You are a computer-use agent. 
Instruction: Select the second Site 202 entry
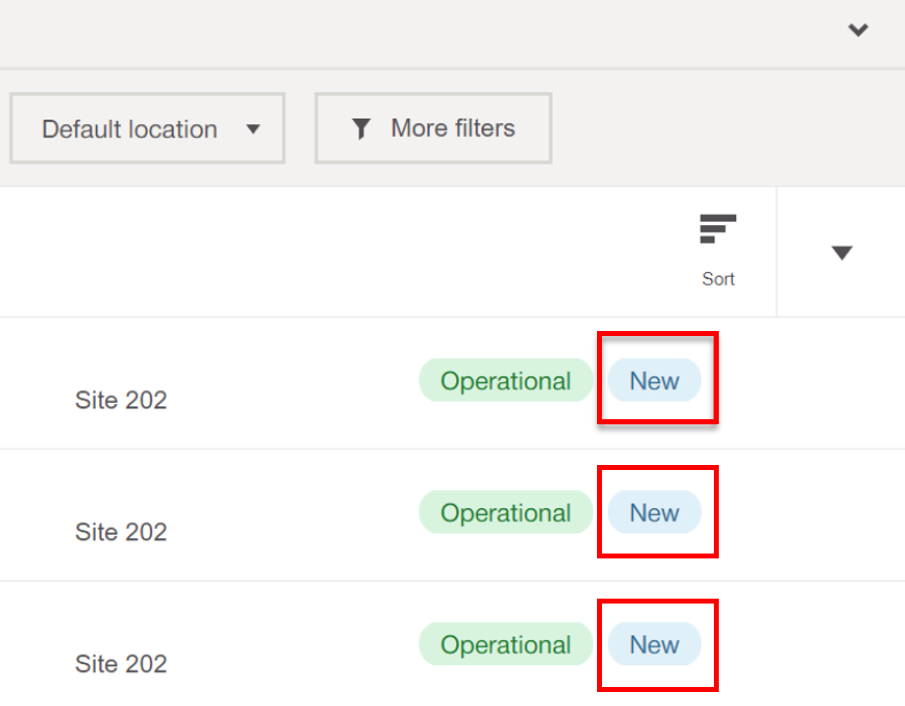(121, 532)
